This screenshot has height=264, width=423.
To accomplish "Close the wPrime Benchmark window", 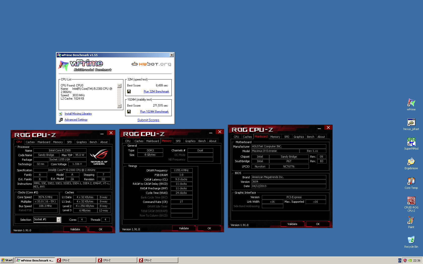I will click(x=171, y=55).
